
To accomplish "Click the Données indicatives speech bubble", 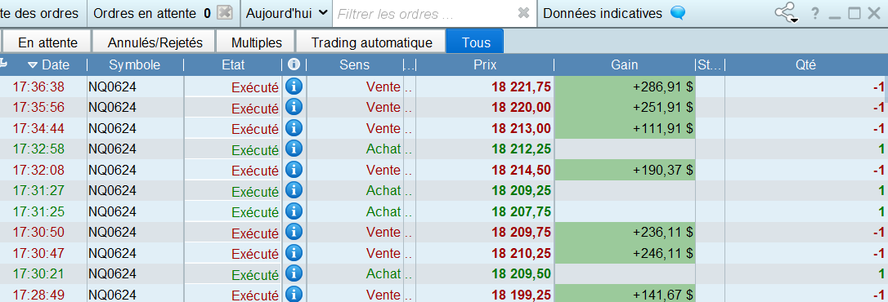I will (678, 13).
